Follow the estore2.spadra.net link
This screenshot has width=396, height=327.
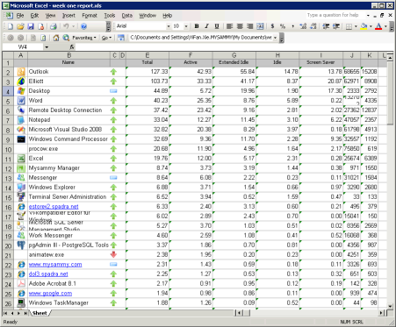point(54,207)
